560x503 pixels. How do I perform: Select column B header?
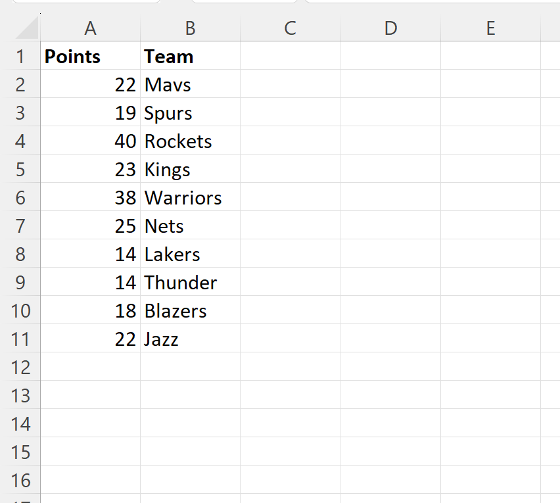[190, 28]
